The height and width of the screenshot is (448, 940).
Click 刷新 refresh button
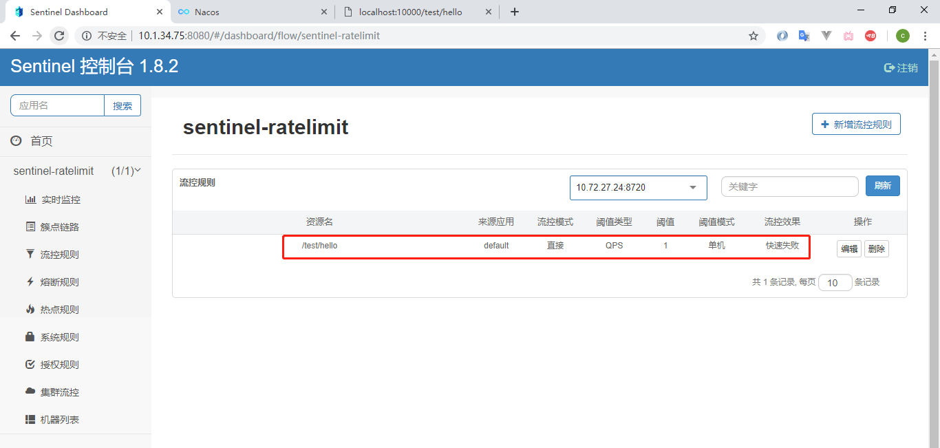[883, 186]
